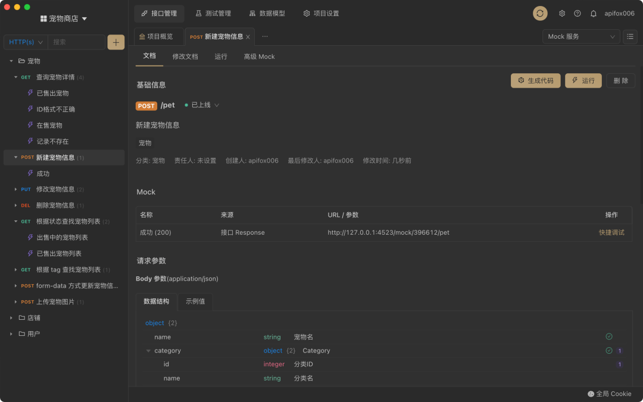Click the 生成代码 button
Image resolution: width=643 pixels, height=402 pixels.
[x=536, y=81]
